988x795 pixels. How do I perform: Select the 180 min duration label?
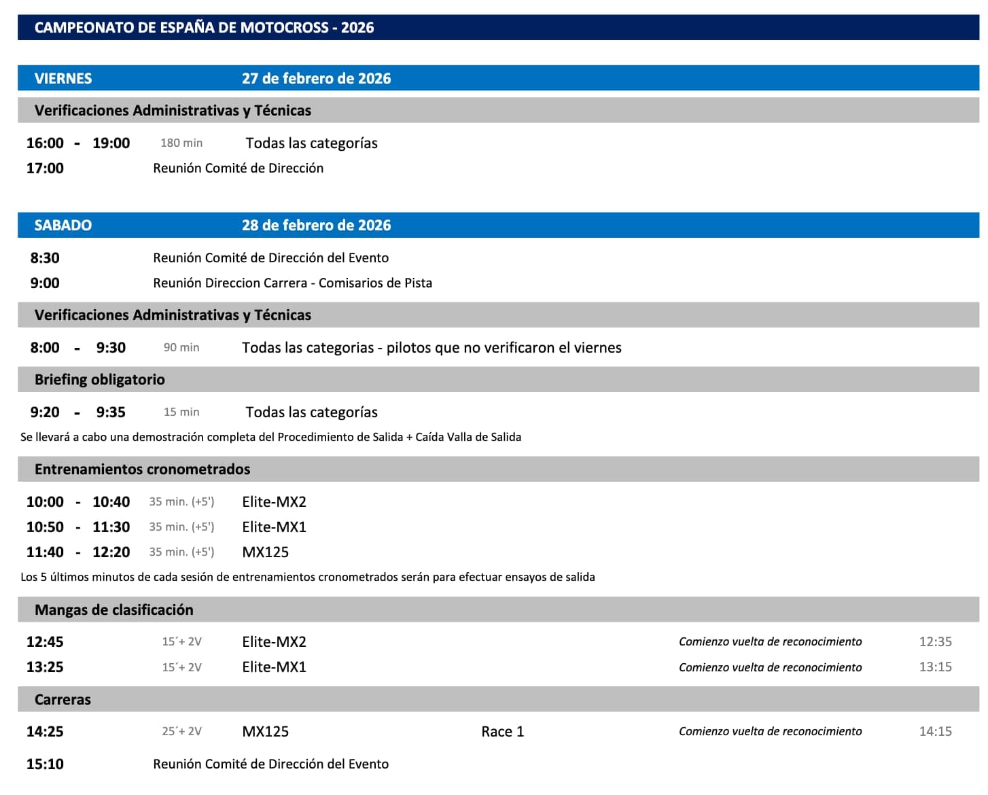[181, 143]
